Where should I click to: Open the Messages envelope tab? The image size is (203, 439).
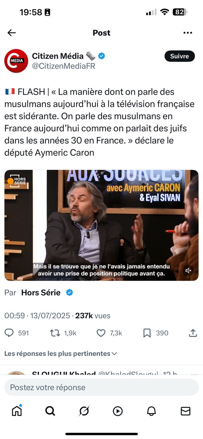click(185, 411)
